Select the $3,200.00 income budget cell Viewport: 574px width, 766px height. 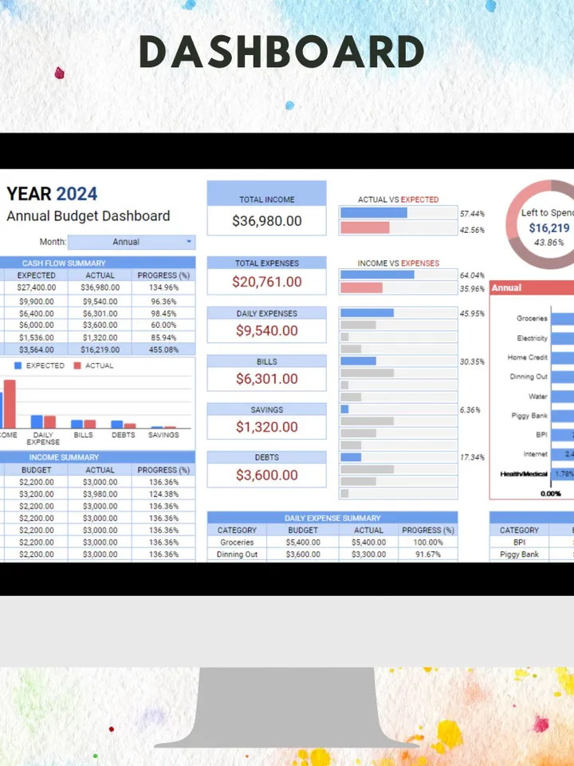(37, 494)
